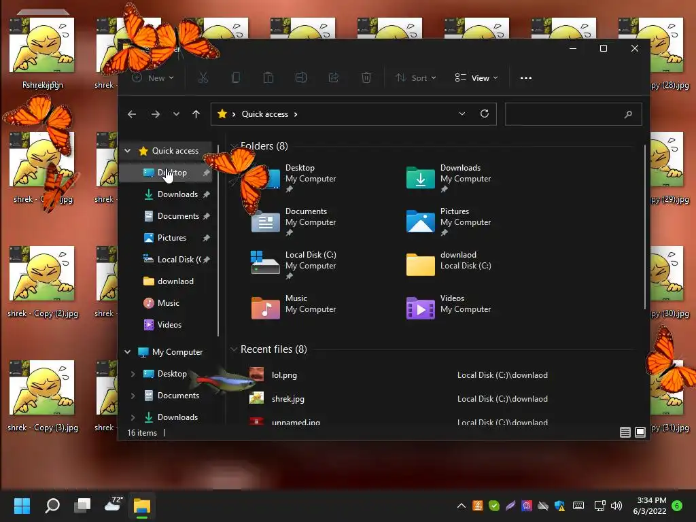Viewport: 696px width, 522px height.
Task: Select Music in sidebar
Action: [x=166, y=303]
